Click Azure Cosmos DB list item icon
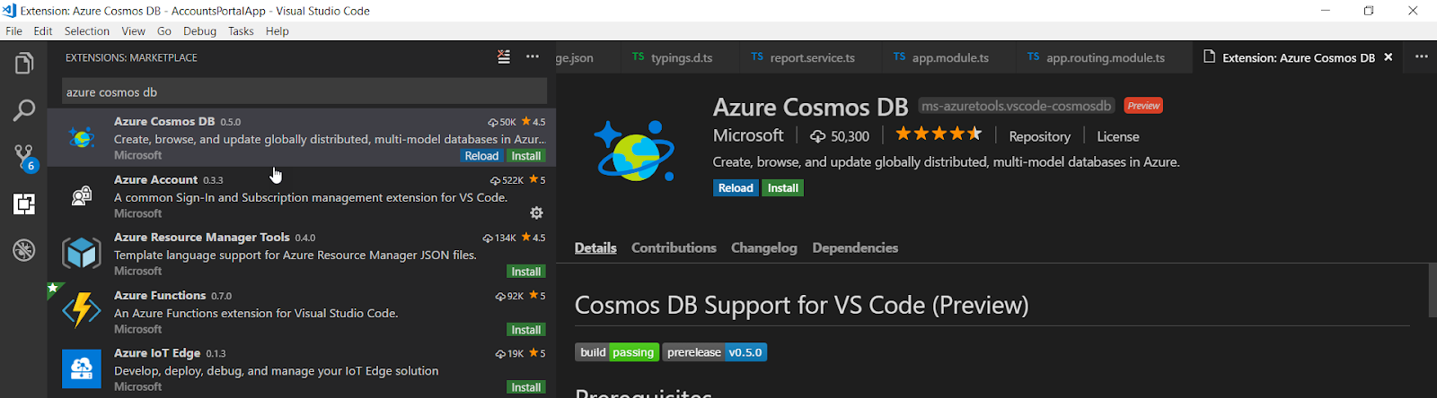 tap(82, 138)
